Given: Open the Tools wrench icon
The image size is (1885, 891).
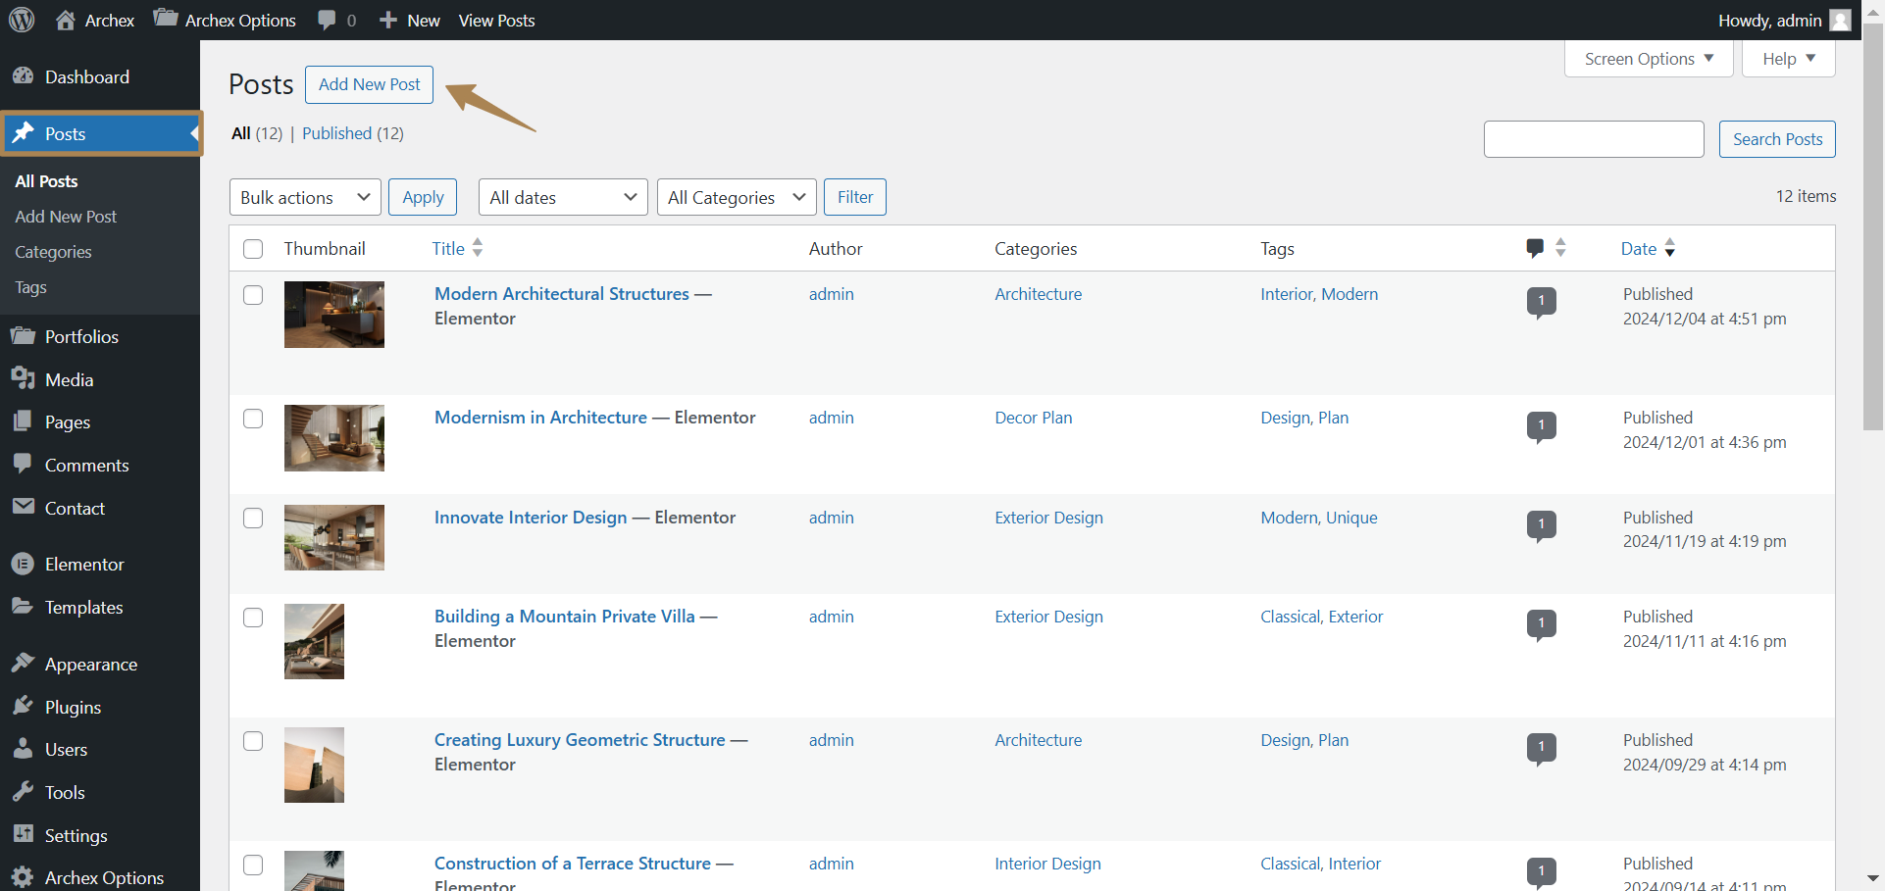Looking at the screenshot, I should pos(24,792).
